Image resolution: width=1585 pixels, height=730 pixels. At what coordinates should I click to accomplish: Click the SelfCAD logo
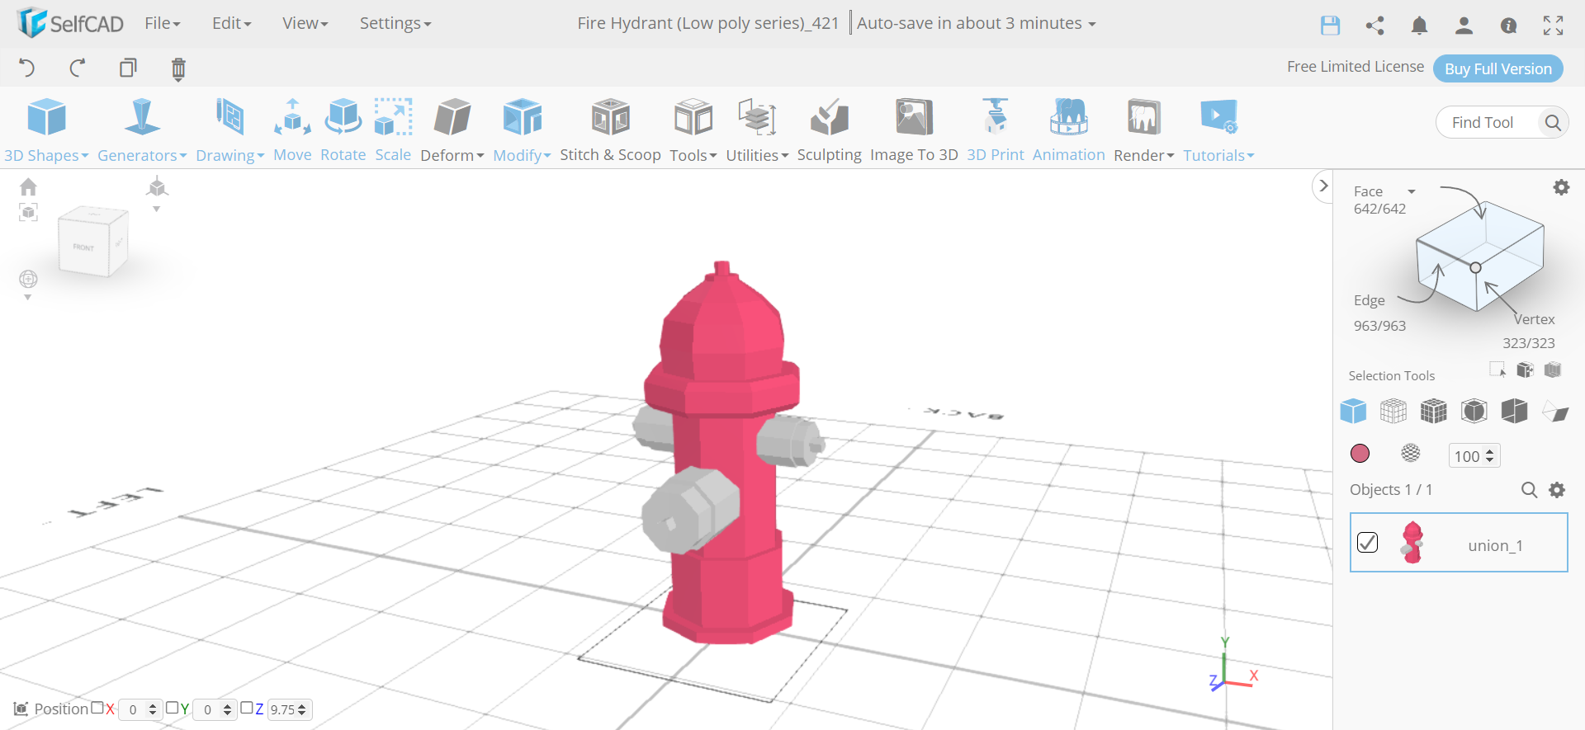[x=70, y=23]
